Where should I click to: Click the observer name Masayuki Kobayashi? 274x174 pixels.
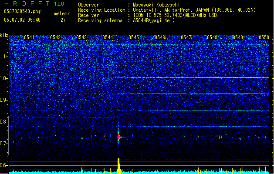tap(156, 5)
